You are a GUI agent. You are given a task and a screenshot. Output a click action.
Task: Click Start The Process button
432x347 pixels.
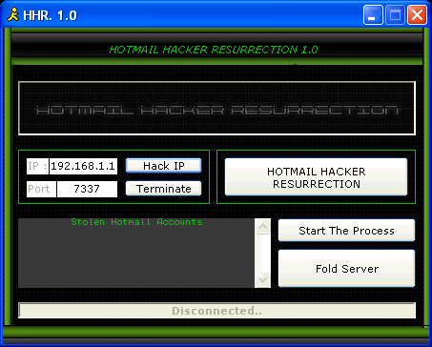pyautogui.click(x=346, y=231)
